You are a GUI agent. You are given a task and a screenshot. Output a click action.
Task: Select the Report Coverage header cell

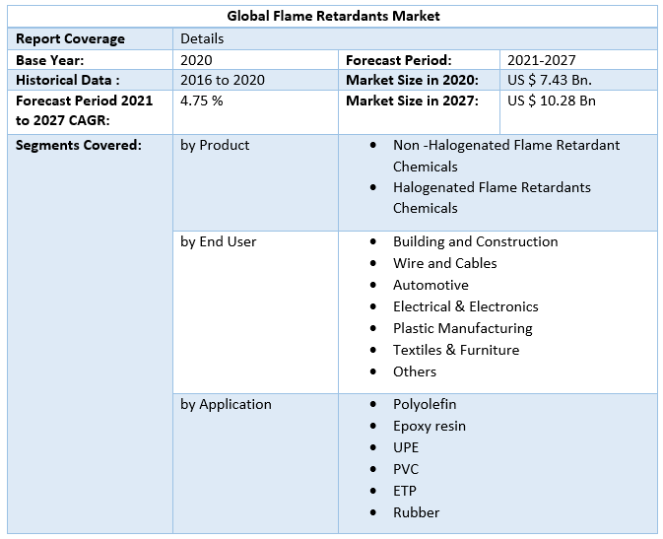tap(70, 38)
